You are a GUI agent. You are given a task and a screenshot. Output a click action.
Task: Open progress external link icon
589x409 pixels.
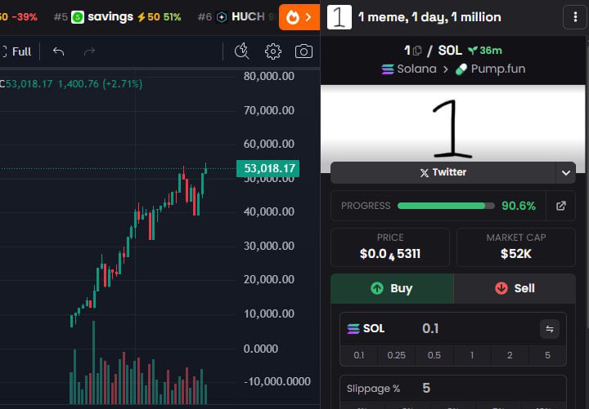(561, 206)
